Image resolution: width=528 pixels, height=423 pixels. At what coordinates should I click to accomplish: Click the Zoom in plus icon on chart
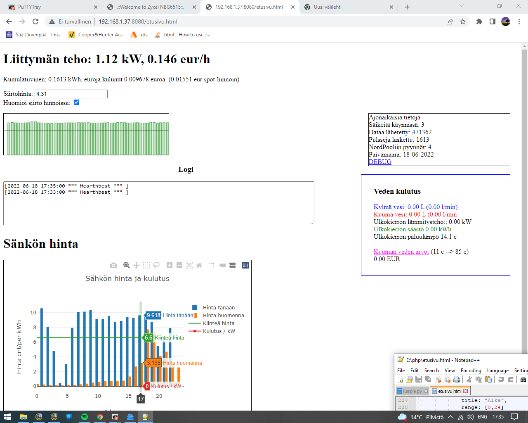170,265
